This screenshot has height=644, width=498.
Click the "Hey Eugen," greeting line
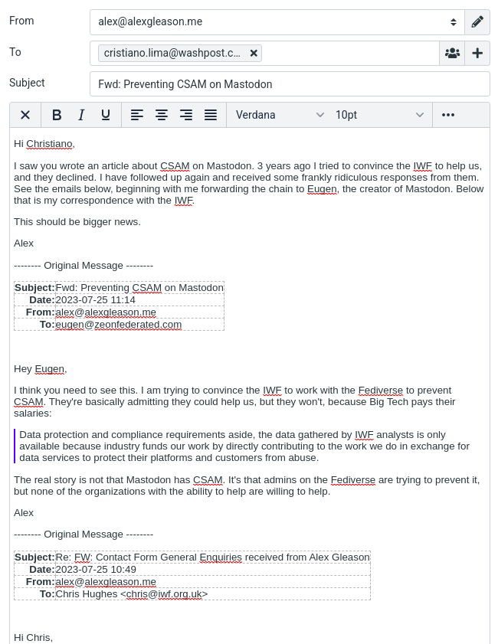point(41,369)
